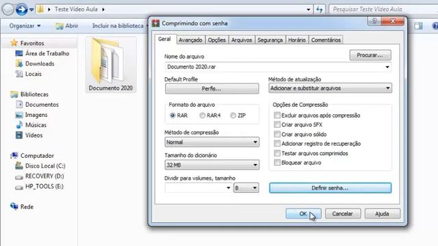
Task: Click the dialog help question mark button
Action: [x=374, y=21]
